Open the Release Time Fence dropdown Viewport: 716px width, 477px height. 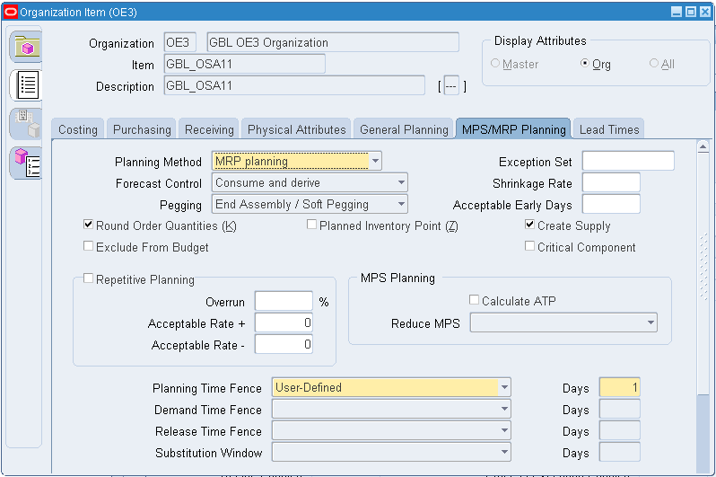(x=504, y=430)
